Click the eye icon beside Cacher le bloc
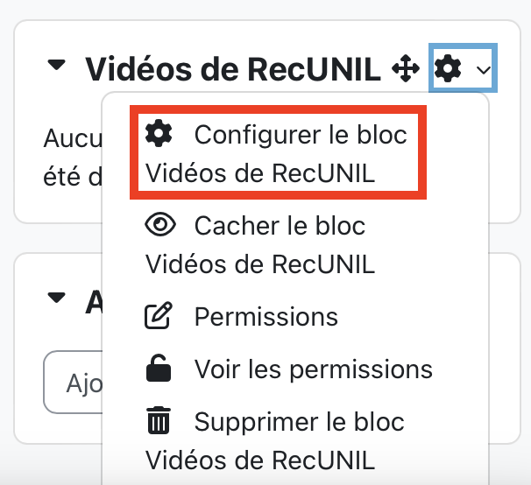The height and width of the screenshot is (485, 531). point(159,225)
